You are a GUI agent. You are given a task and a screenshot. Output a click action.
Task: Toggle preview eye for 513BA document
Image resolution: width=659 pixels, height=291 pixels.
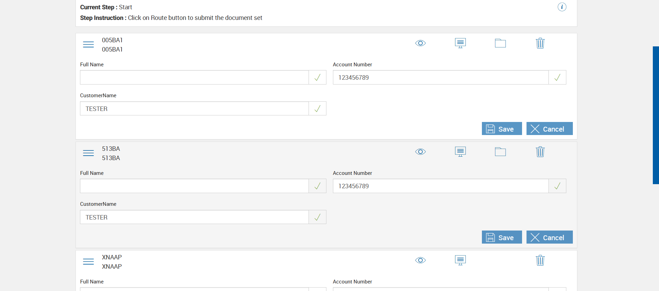pyautogui.click(x=420, y=152)
